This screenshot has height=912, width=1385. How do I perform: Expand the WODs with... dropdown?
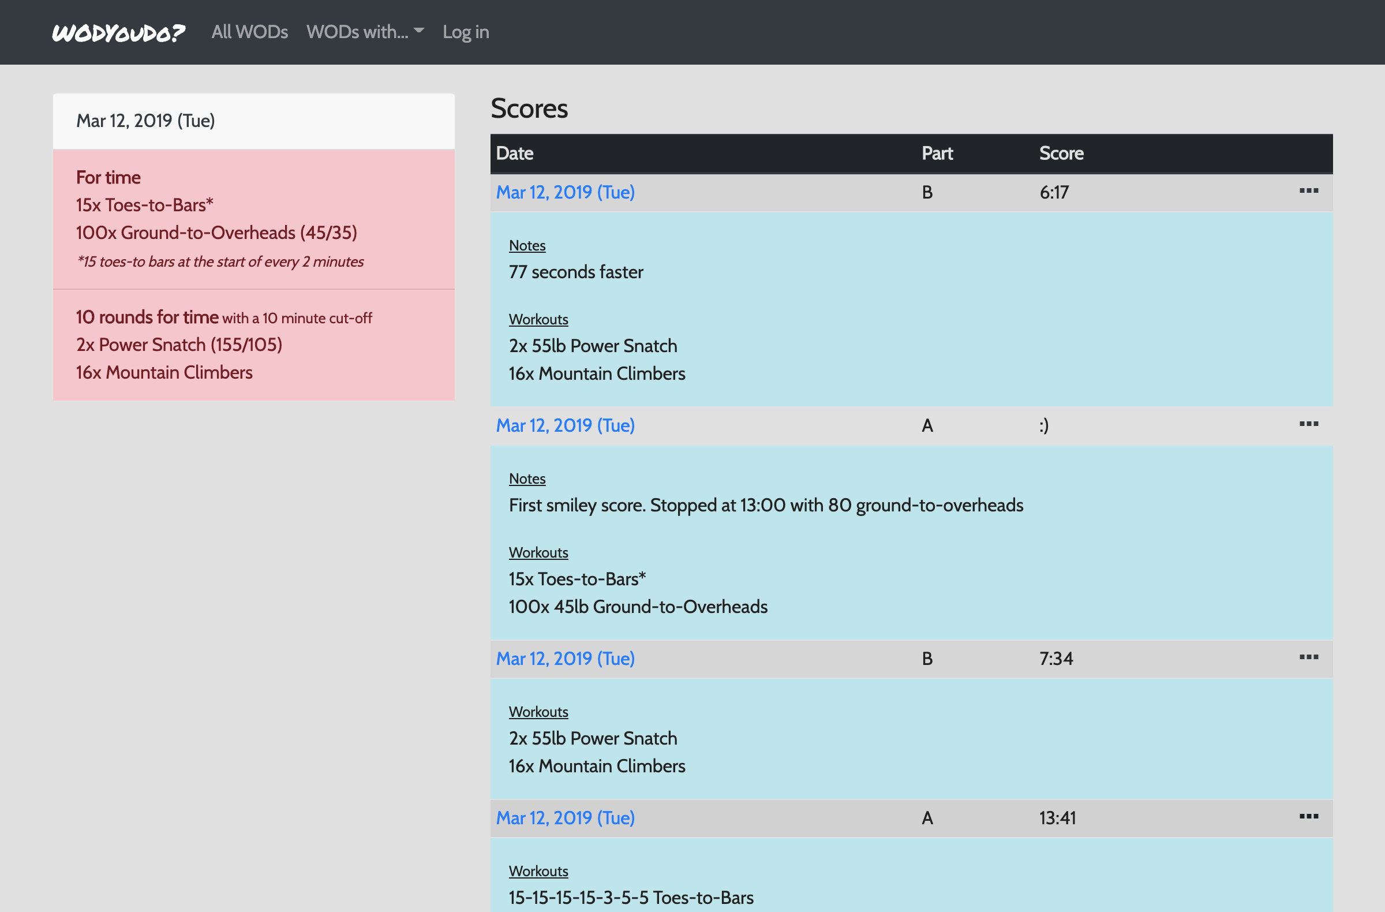pos(365,32)
